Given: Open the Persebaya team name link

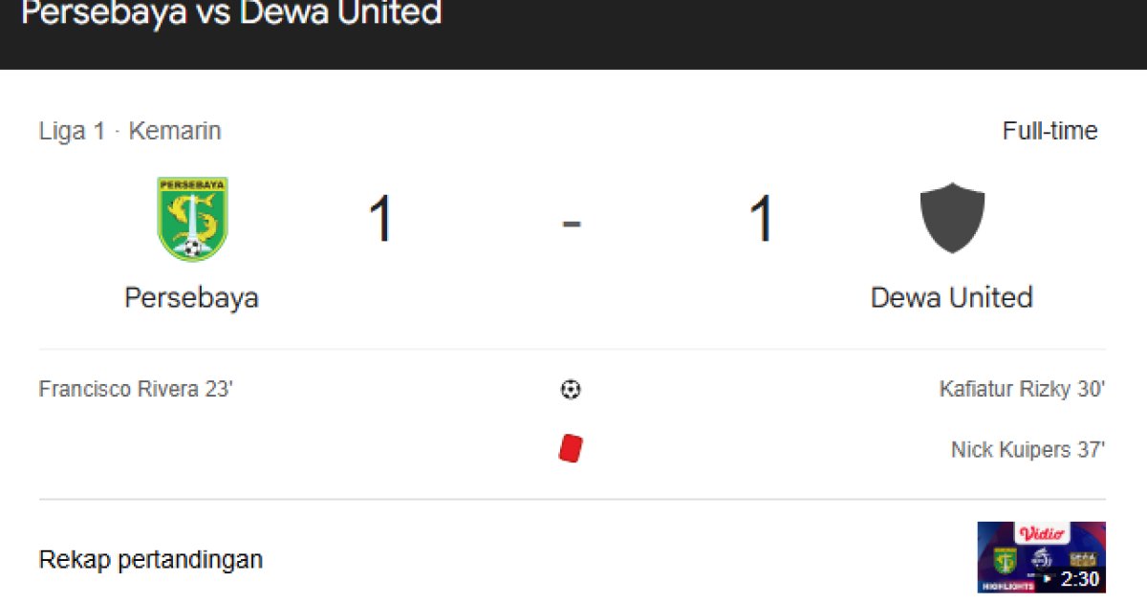Looking at the screenshot, I should [x=191, y=297].
